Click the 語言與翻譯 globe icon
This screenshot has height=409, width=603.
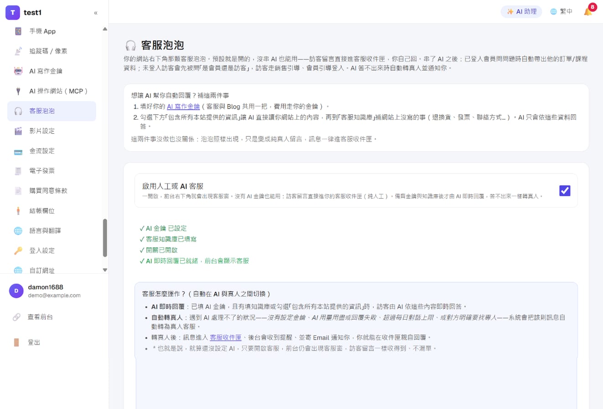(x=18, y=231)
